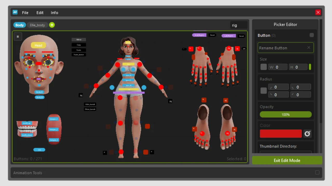Toggle the Size lock square in Picker Editor

tap(263, 67)
